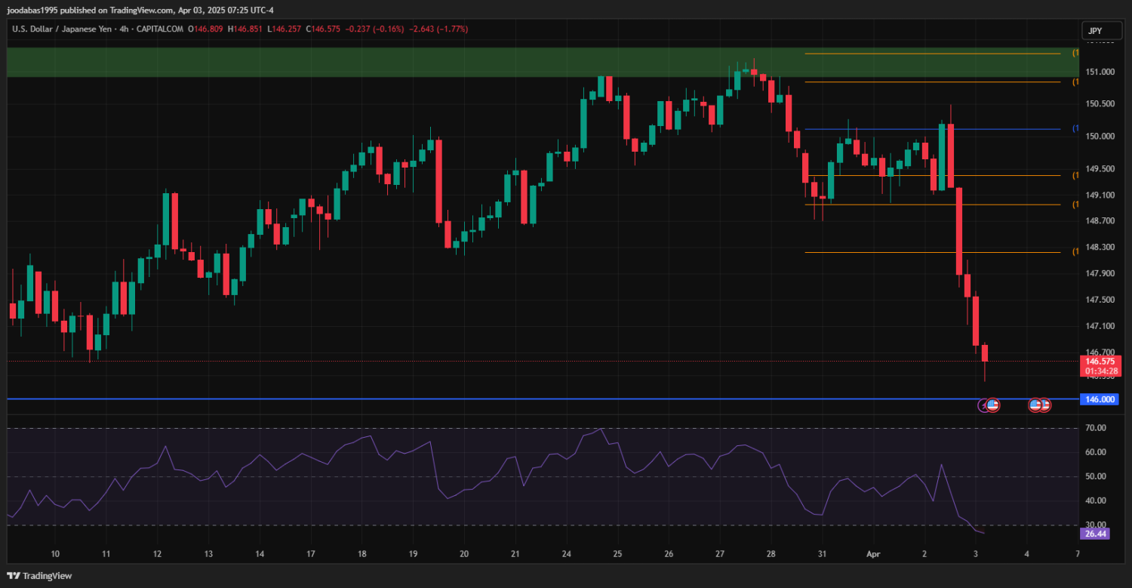Viewport: 1132px width, 588px height.
Task: Click the Apr label on the date axis
Action: coord(872,554)
